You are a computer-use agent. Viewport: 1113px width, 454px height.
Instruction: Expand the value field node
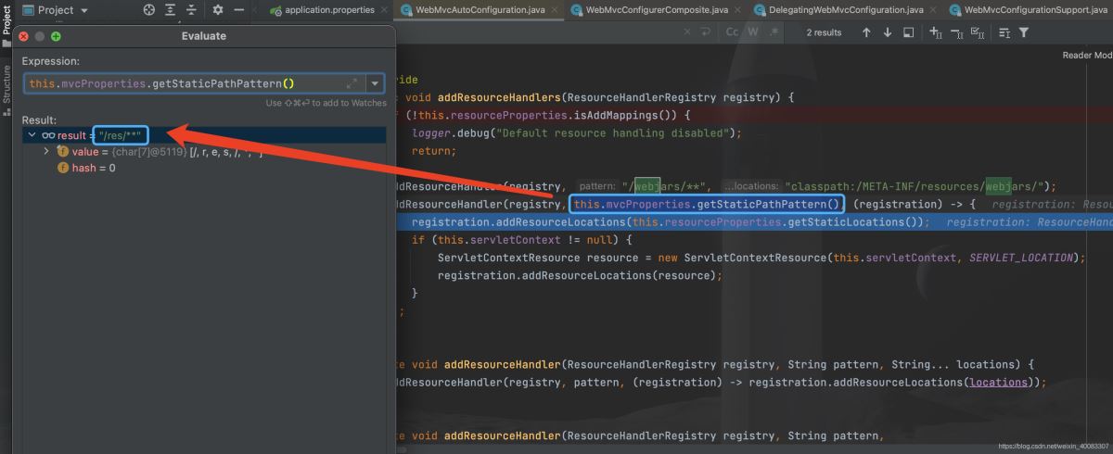click(46, 151)
